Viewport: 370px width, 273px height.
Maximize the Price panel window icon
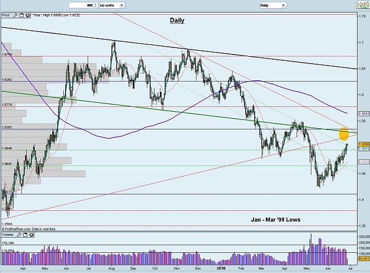[21, 15]
